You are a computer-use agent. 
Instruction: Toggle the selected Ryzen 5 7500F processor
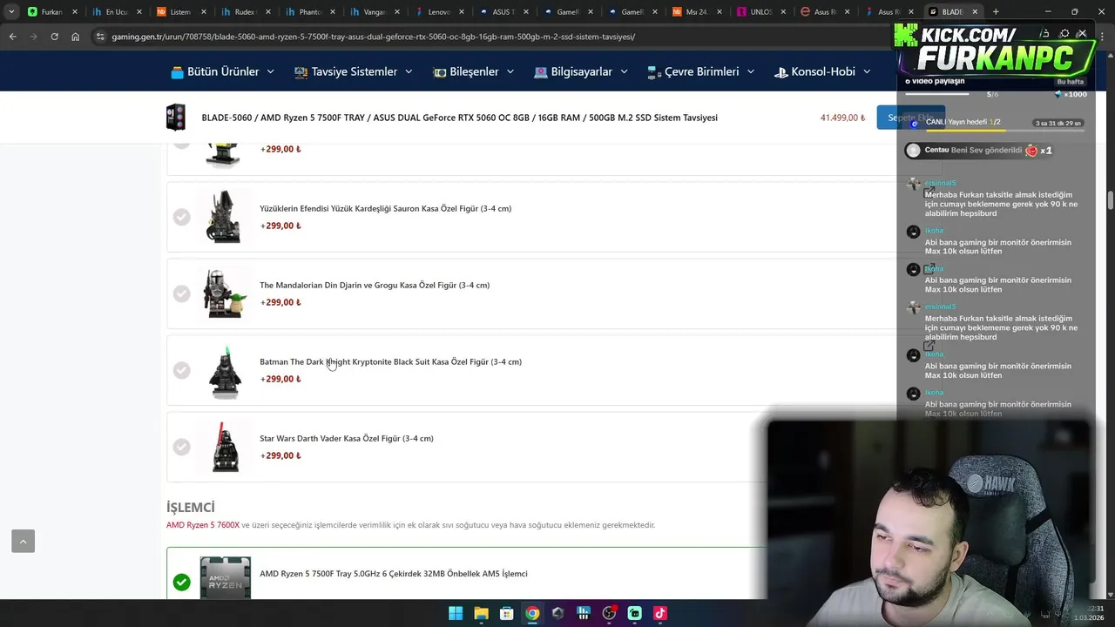tap(181, 582)
